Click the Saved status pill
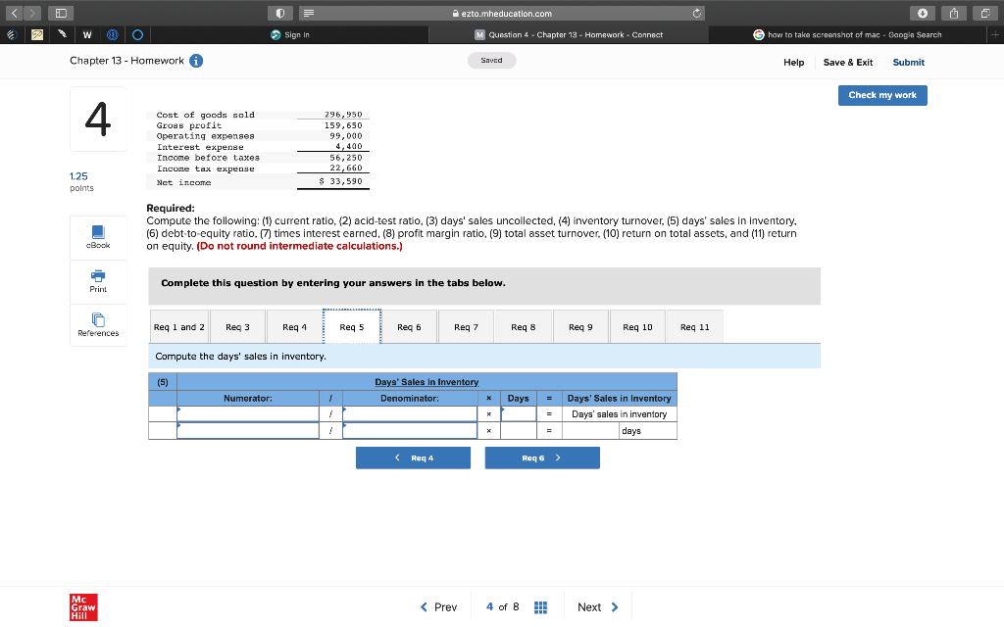The width and height of the screenshot is (1004, 627). tap(491, 60)
